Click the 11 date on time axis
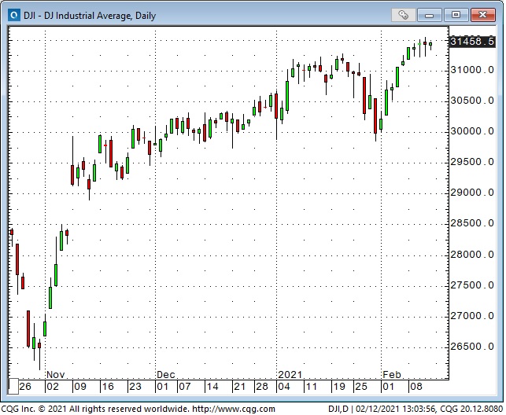The width and height of the screenshot is (506, 415). pos(312,387)
